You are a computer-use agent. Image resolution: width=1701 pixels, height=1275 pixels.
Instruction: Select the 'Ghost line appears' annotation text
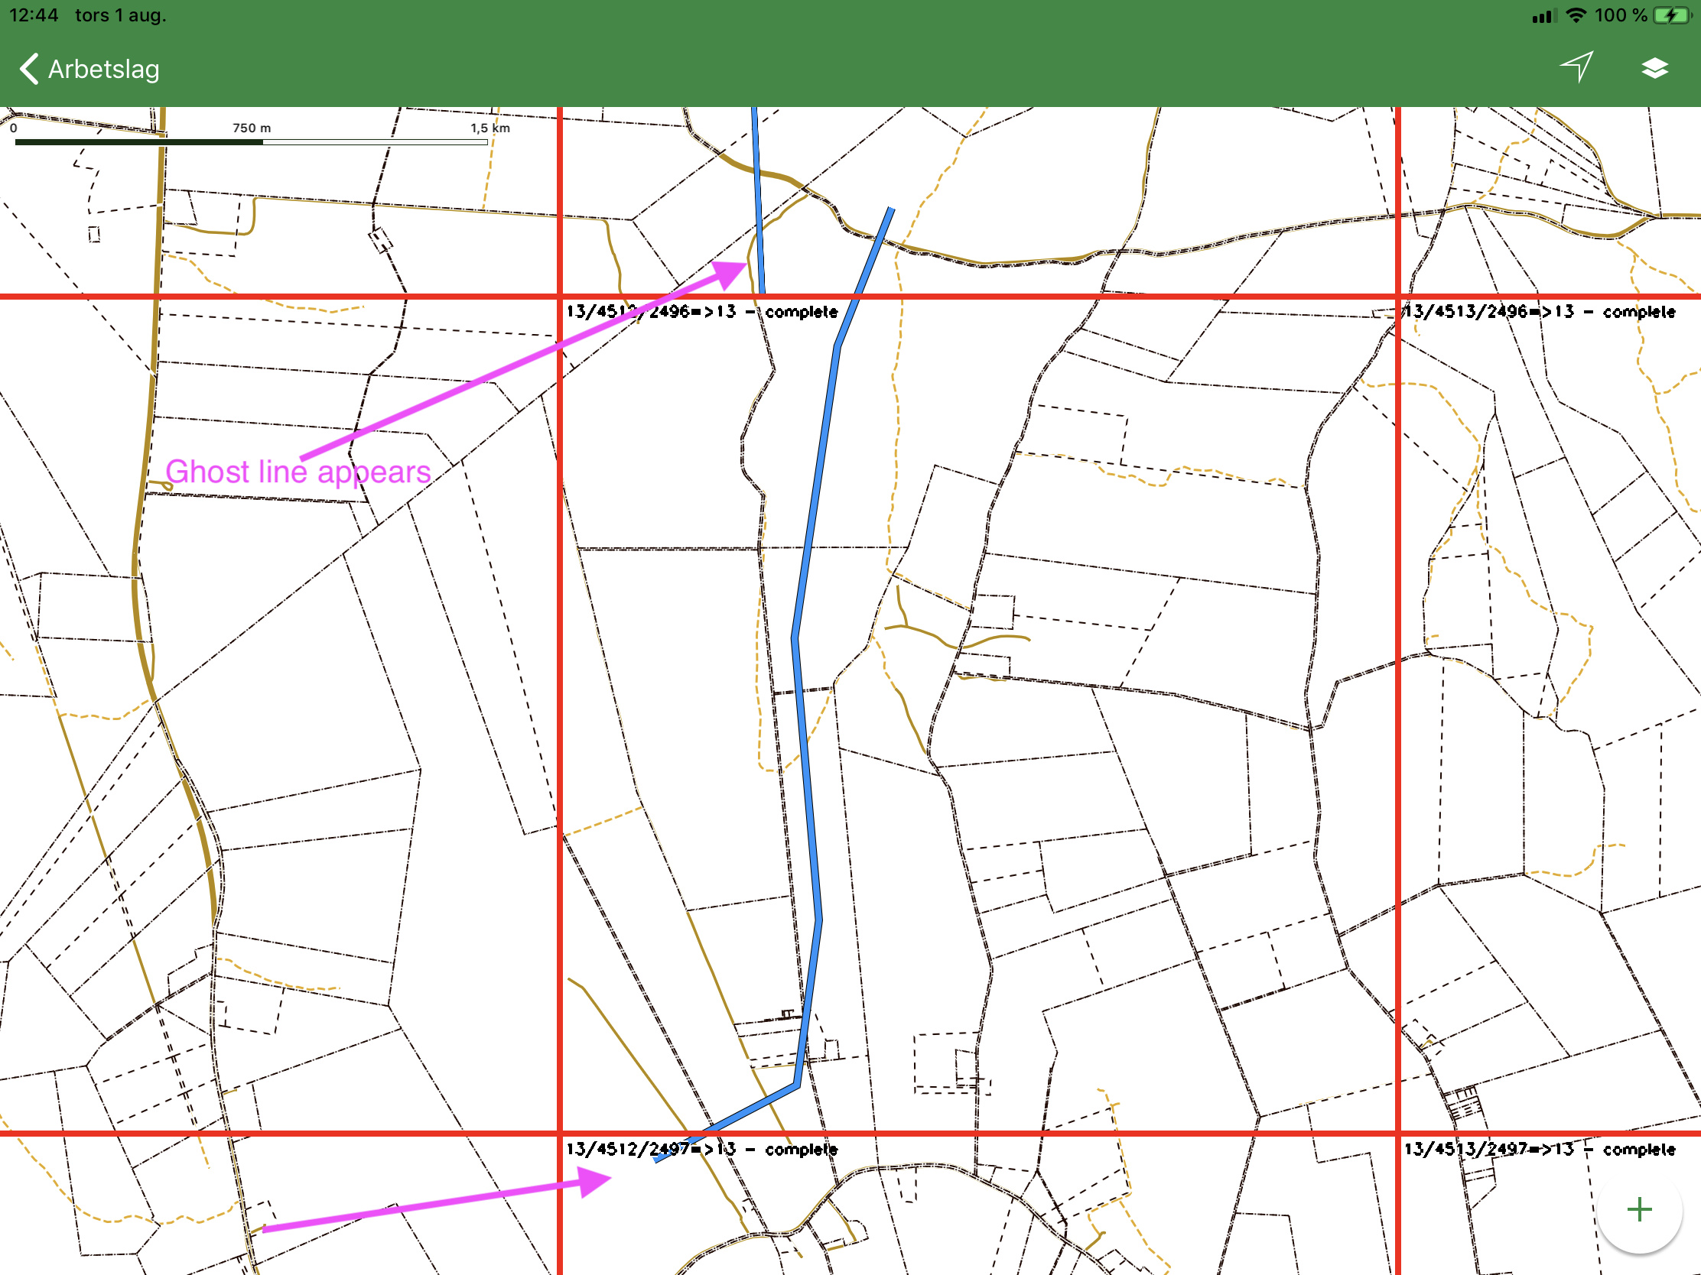point(298,472)
